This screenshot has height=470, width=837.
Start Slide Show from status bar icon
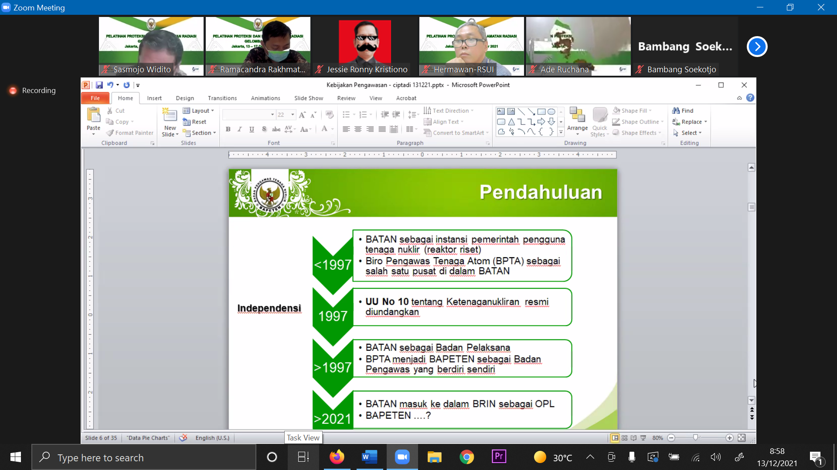[x=643, y=438]
